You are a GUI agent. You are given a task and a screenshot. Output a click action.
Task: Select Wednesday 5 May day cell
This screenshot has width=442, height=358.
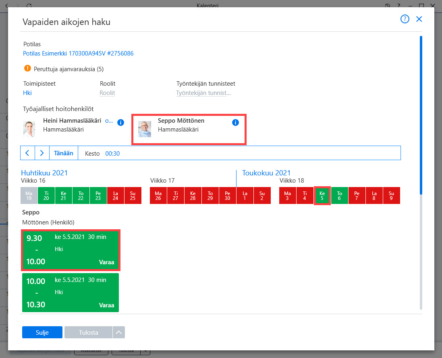pos(322,195)
